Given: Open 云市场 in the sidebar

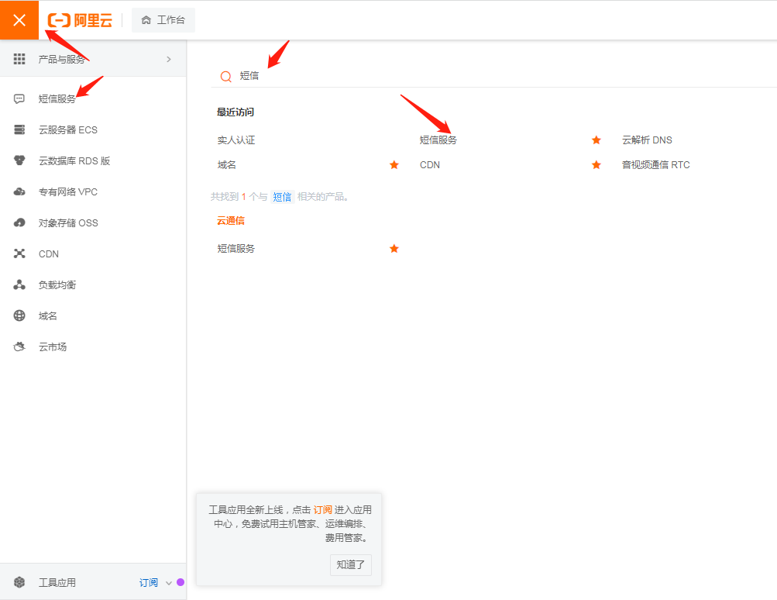Looking at the screenshot, I should [x=53, y=347].
